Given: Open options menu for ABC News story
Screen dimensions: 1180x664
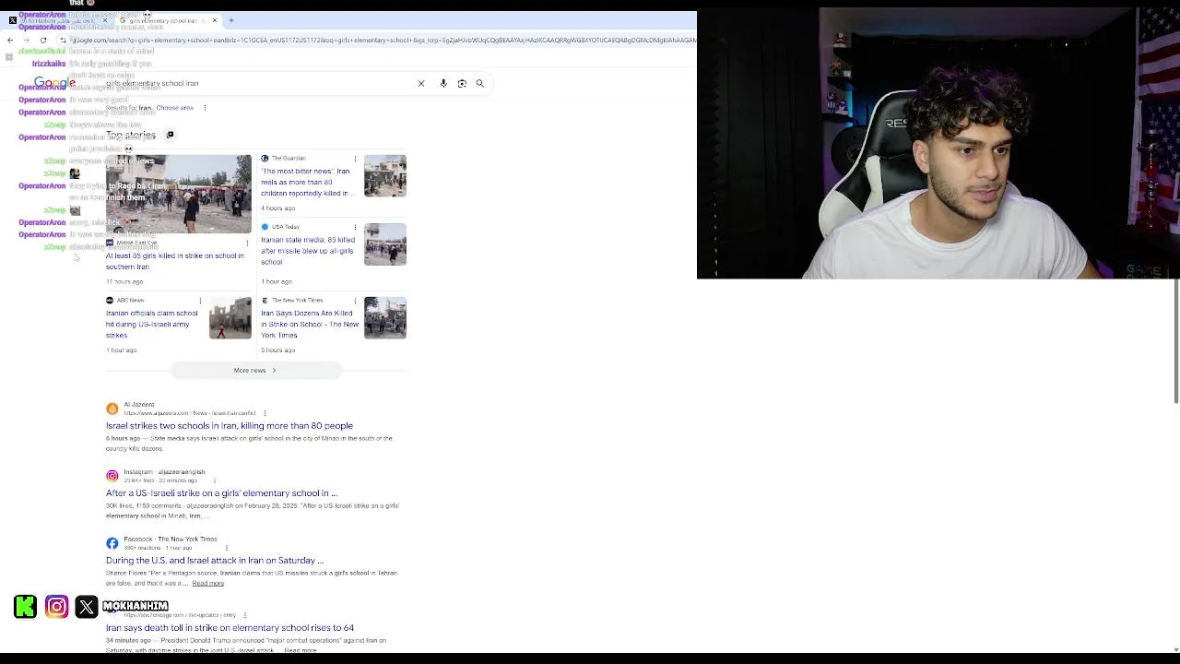Looking at the screenshot, I should [201, 301].
